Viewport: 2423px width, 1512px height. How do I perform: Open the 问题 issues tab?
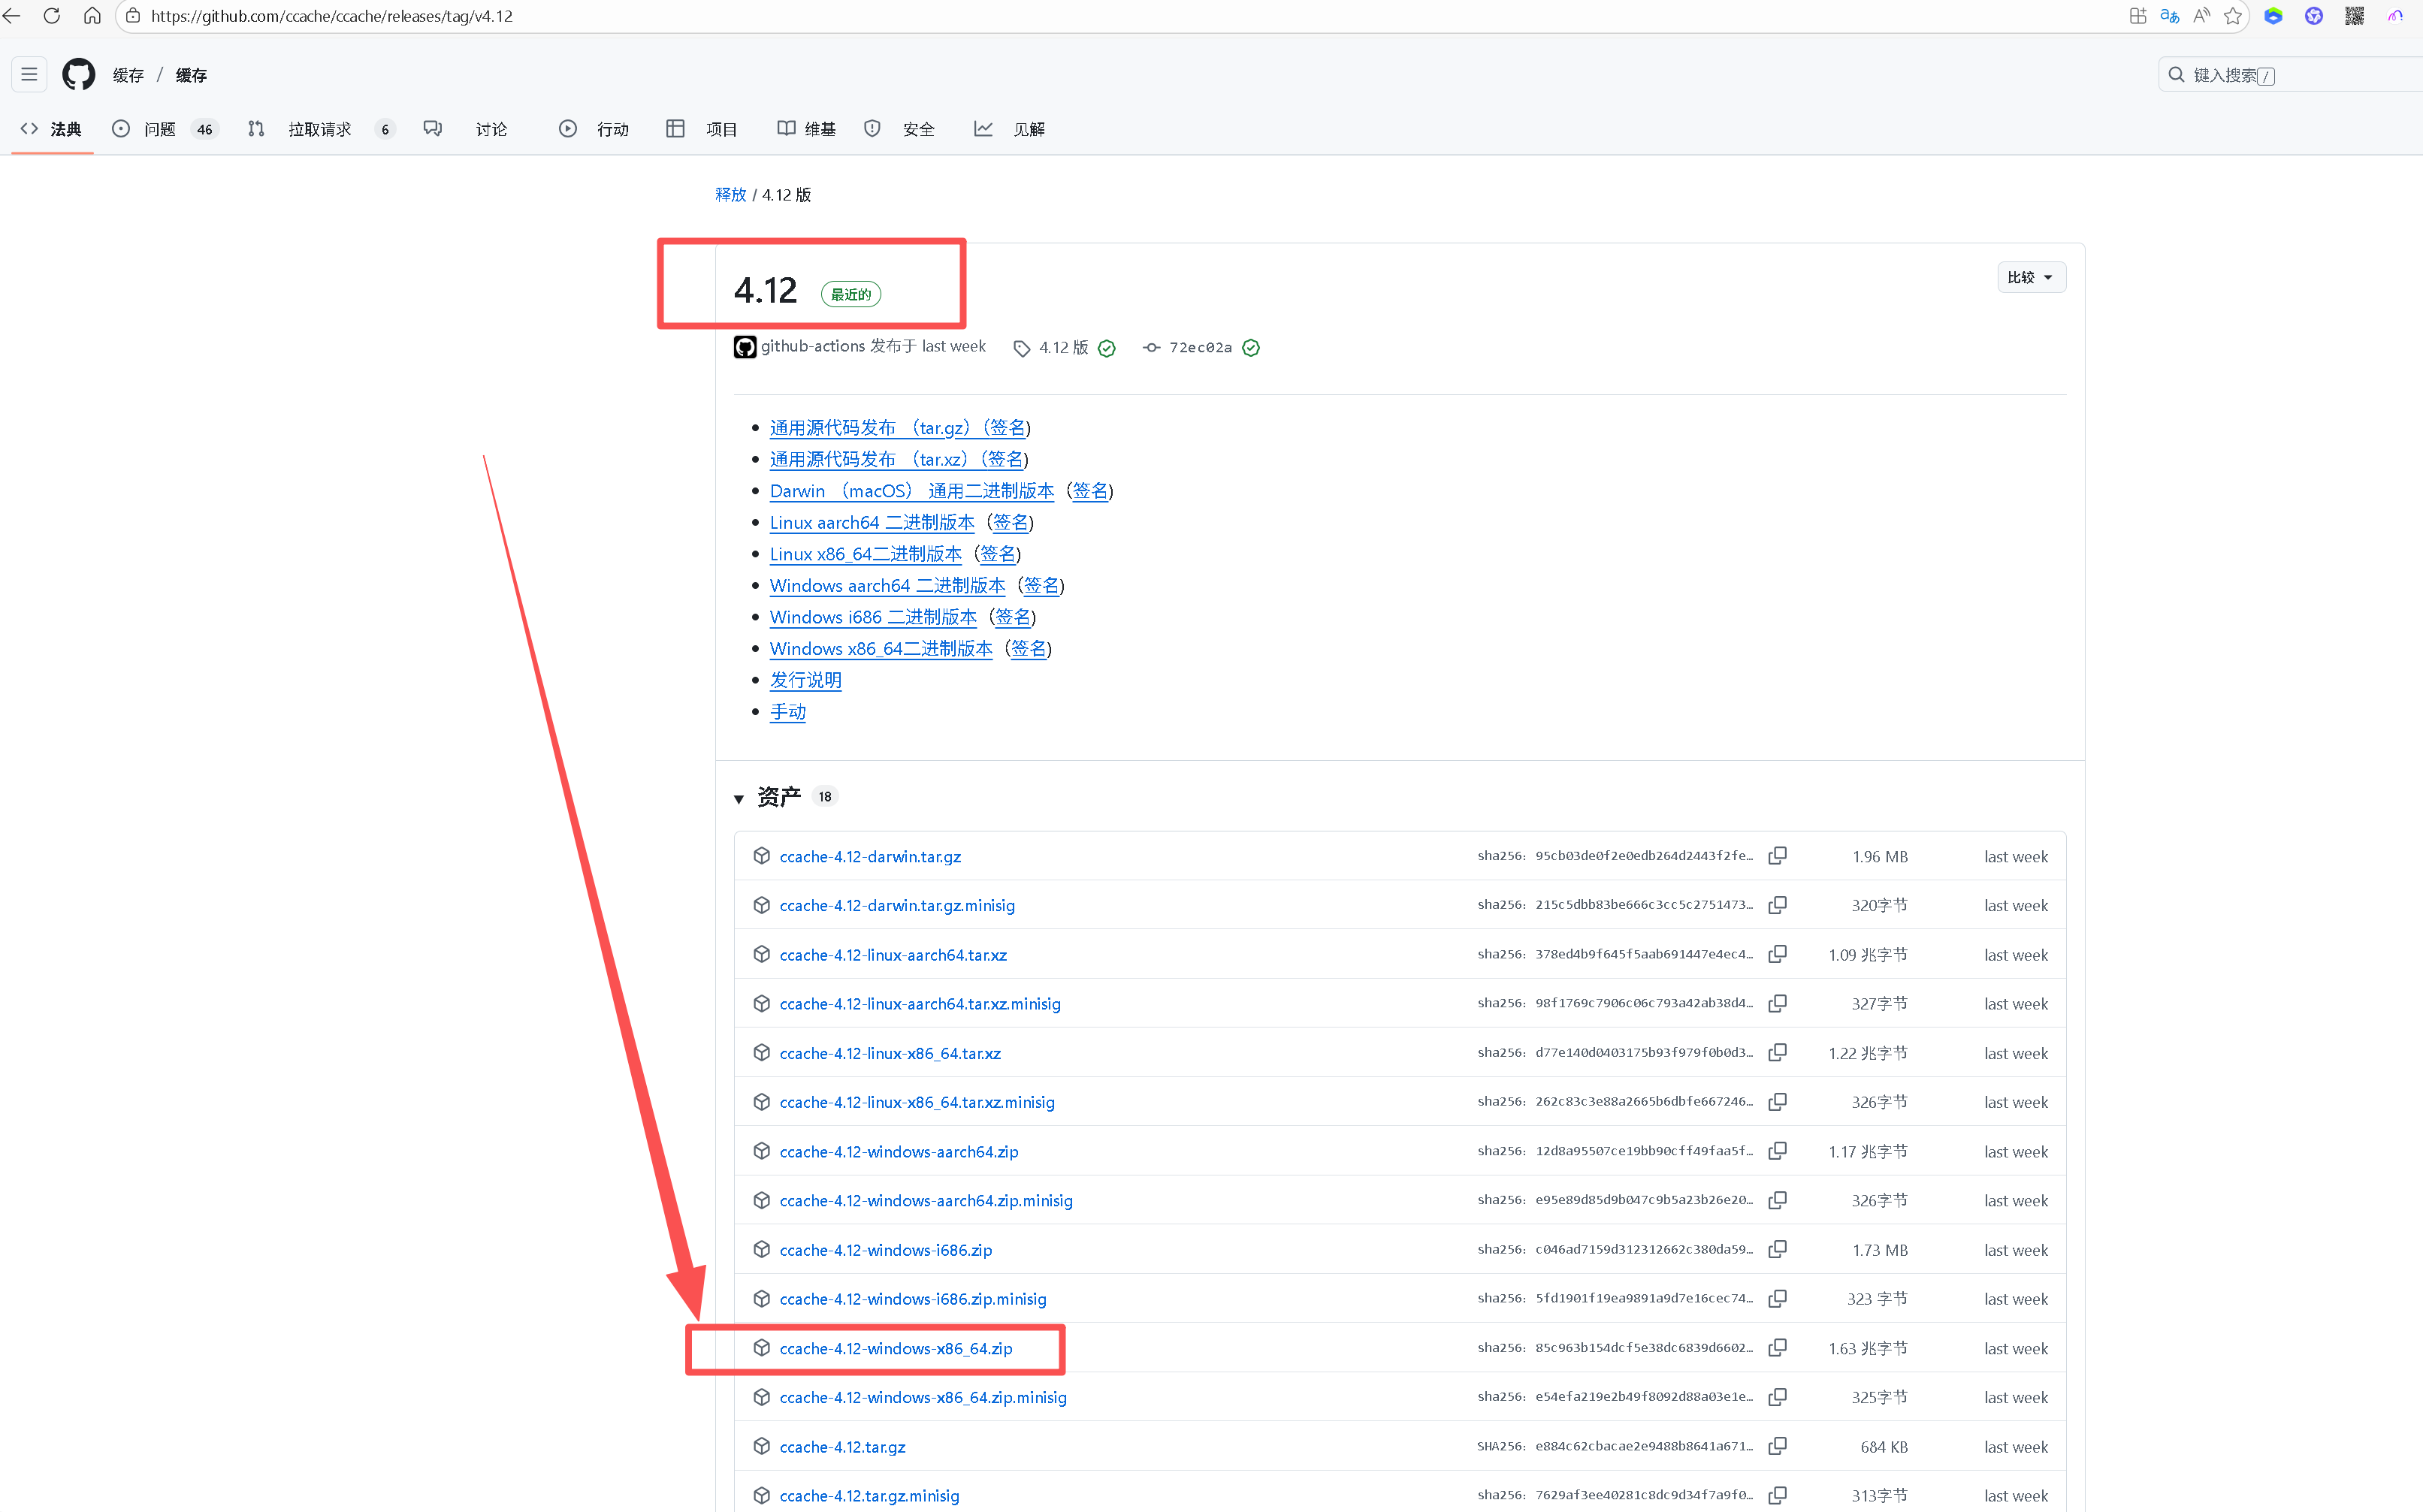tap(165, 129)
